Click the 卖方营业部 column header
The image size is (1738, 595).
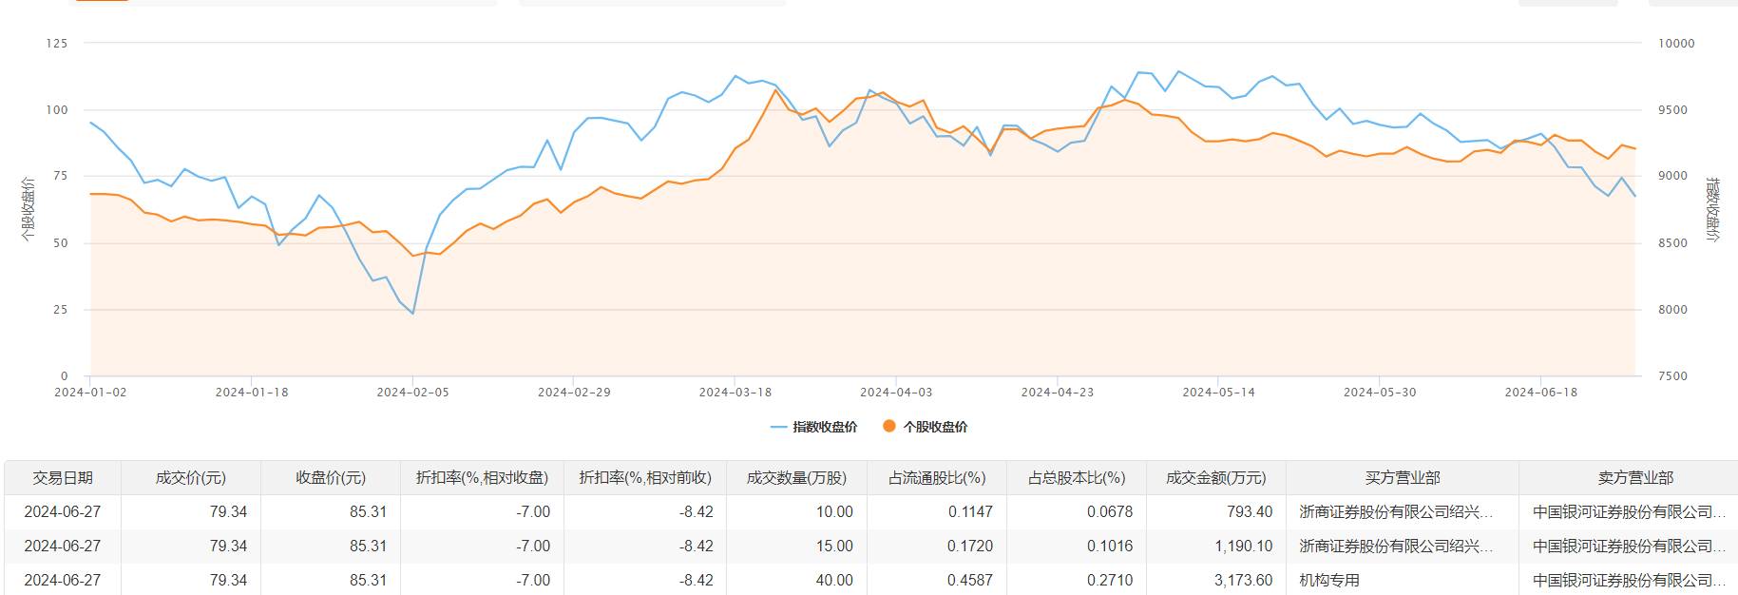[x=1635, y=477]
